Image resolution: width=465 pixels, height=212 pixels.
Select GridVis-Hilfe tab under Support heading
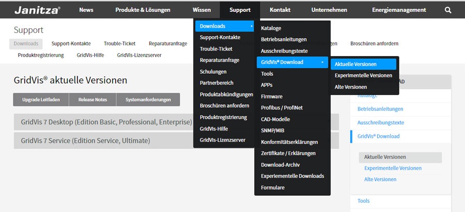[90, 55]
